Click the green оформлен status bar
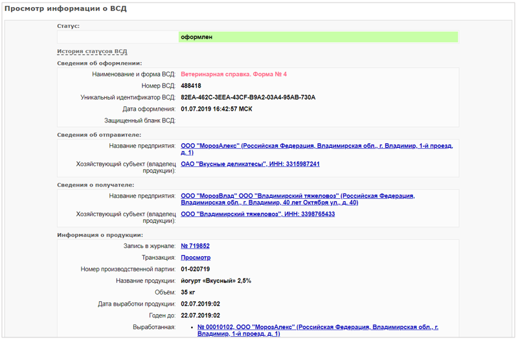This screenshot has width=518, height=340. 318,37
